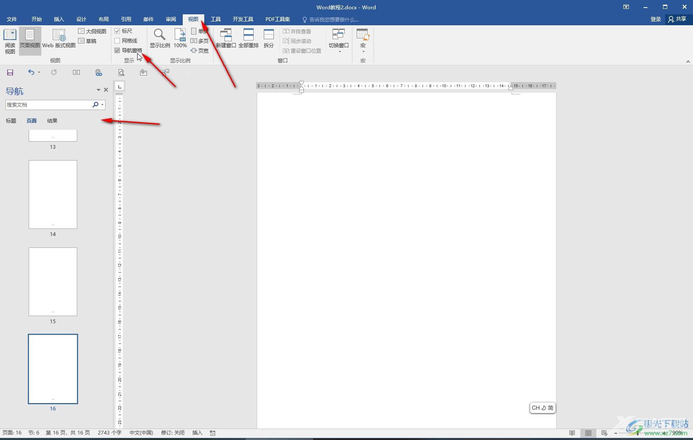The height and width of the screenshot is (440, 693).
Task: Click the Sign in (登录) button
Action: tap(656, 19)
